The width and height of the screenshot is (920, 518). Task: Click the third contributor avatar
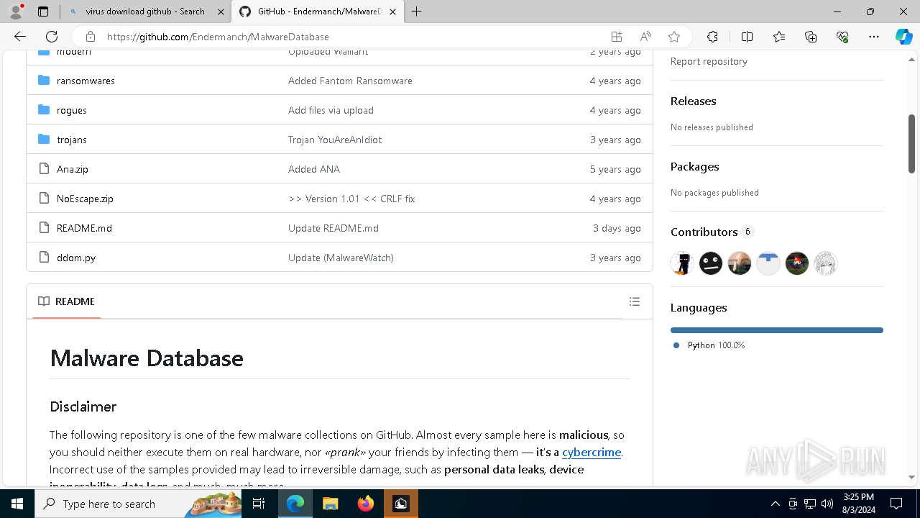(x=740, y=263)
